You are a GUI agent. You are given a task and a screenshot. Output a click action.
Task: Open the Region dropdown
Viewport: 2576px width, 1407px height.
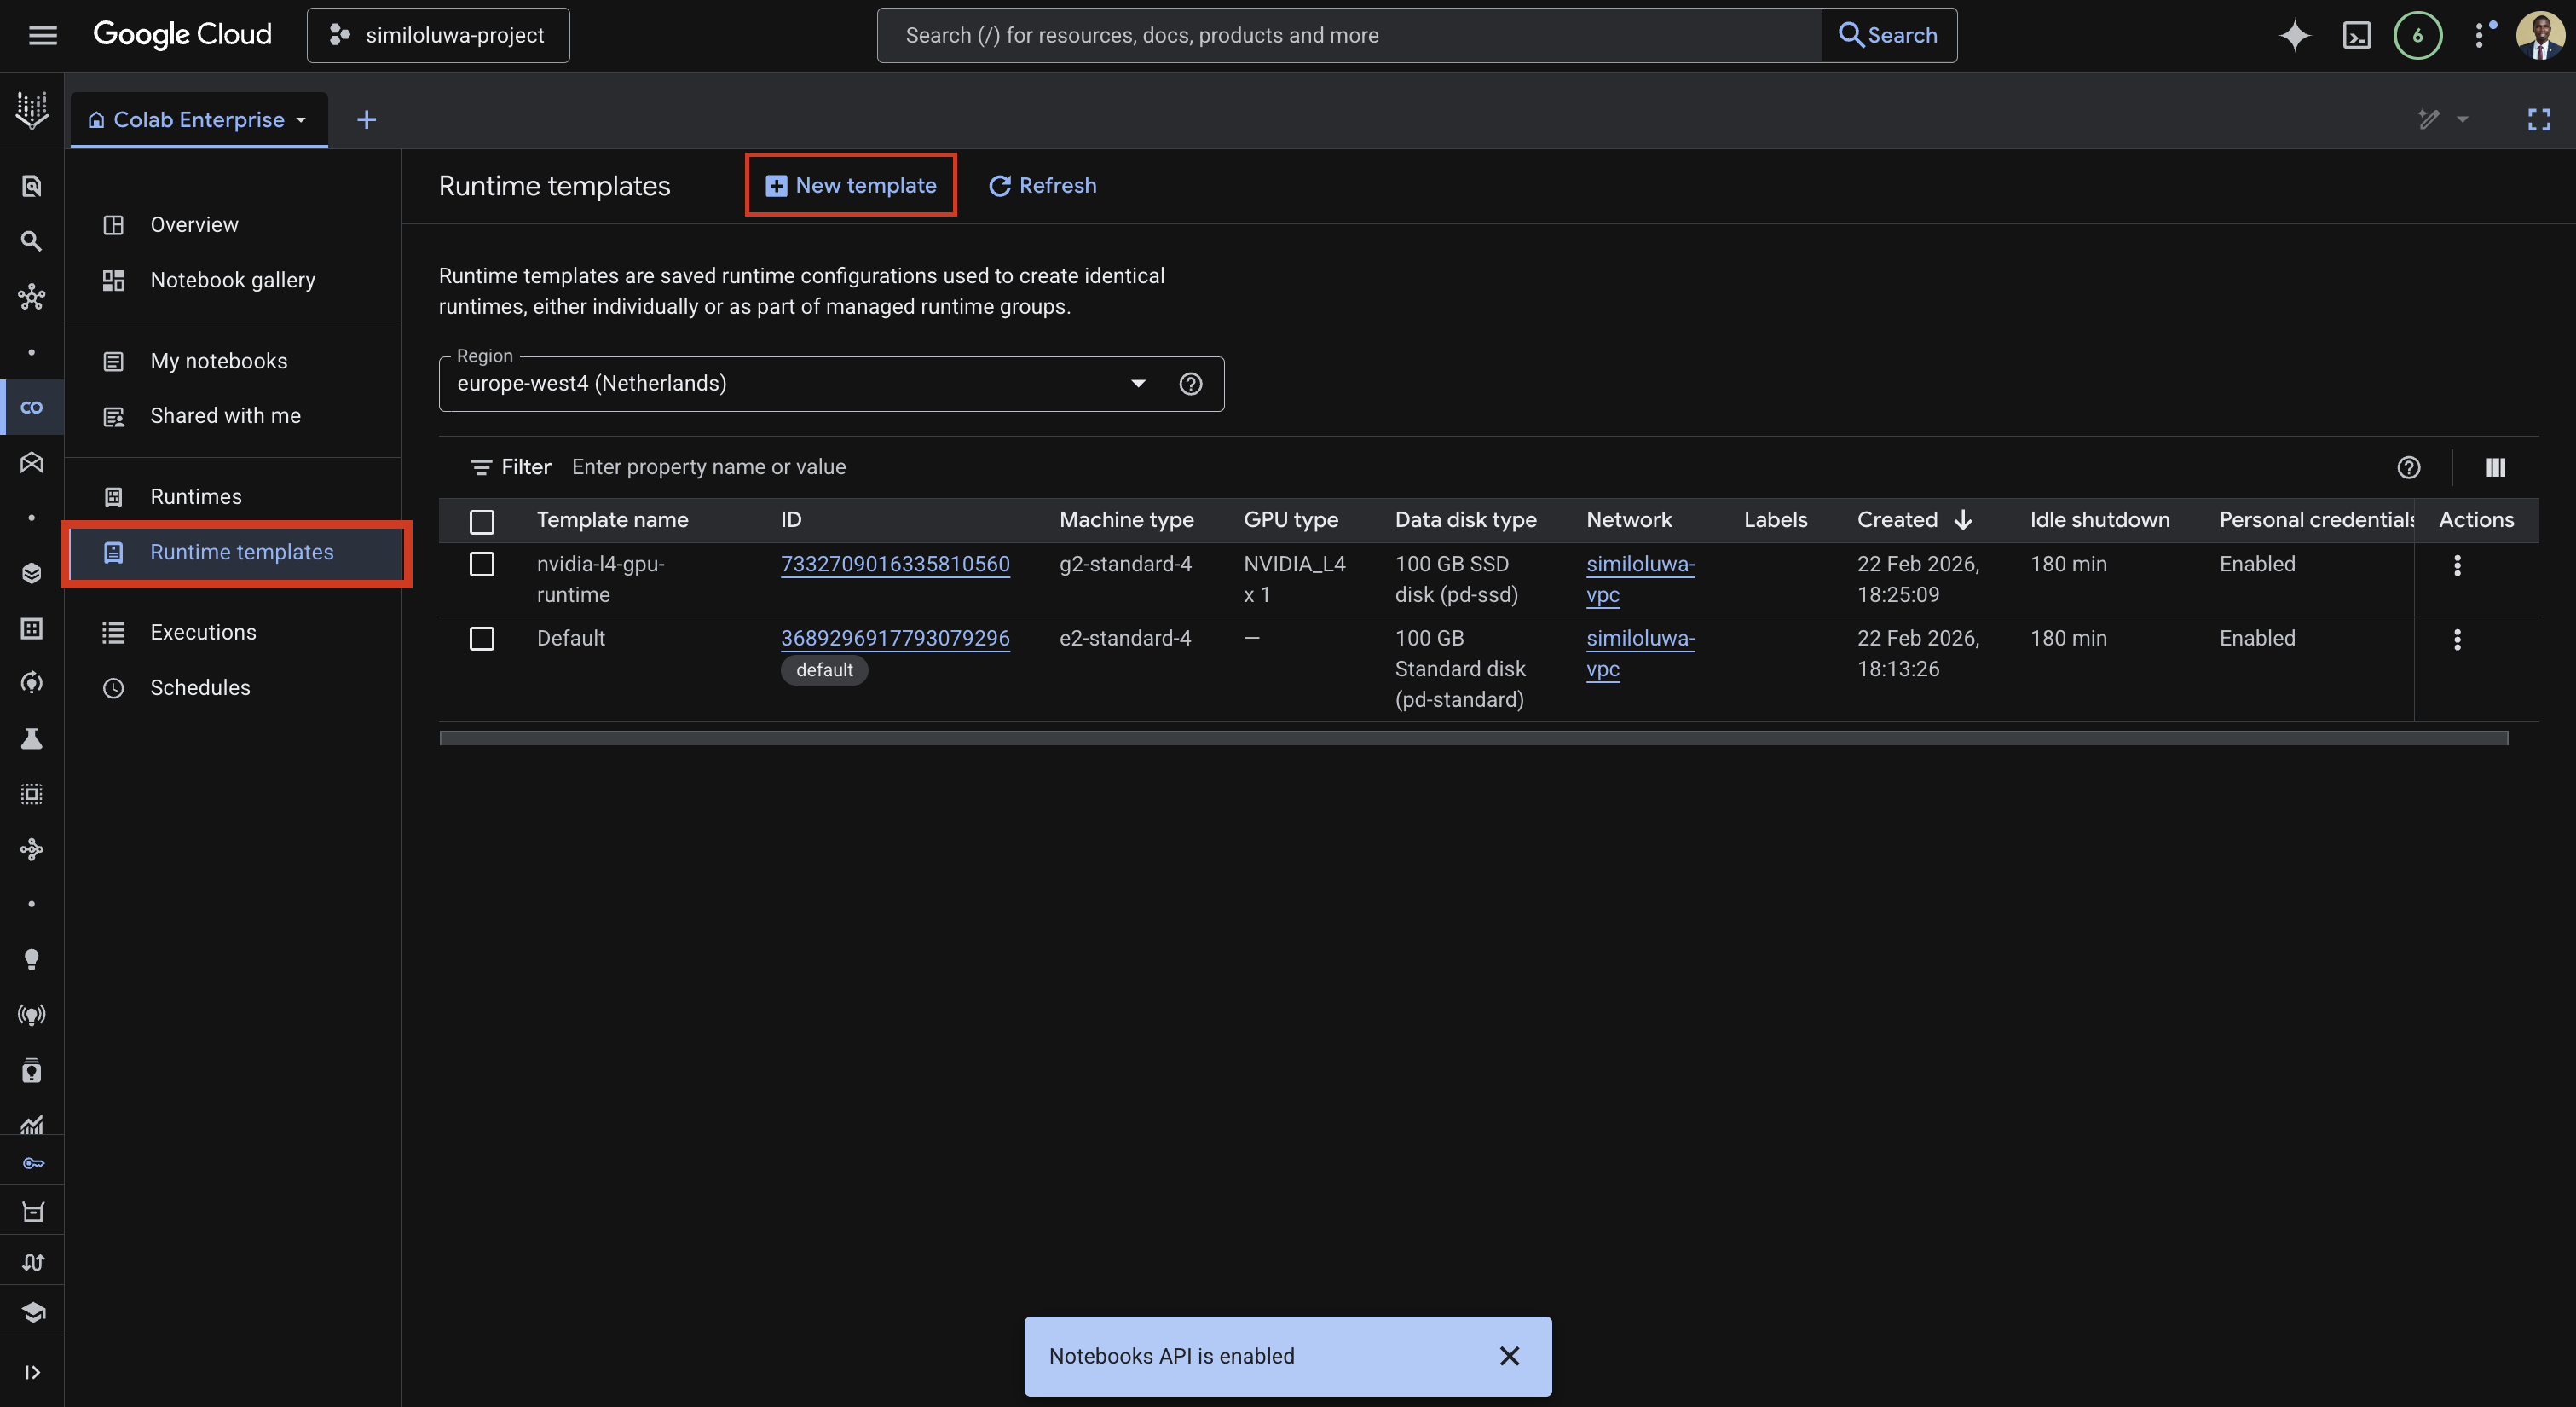pyautogui.click(x=1137, y=383)
